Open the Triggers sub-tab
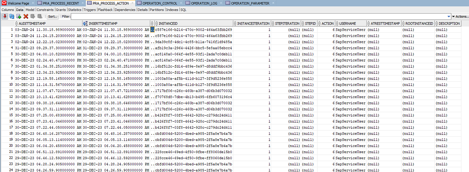 [x=90, y=10]
